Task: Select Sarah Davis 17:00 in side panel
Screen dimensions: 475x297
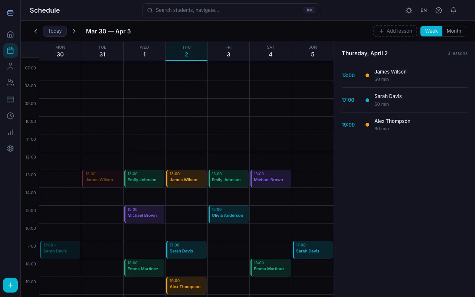Action: click(404, 100)
